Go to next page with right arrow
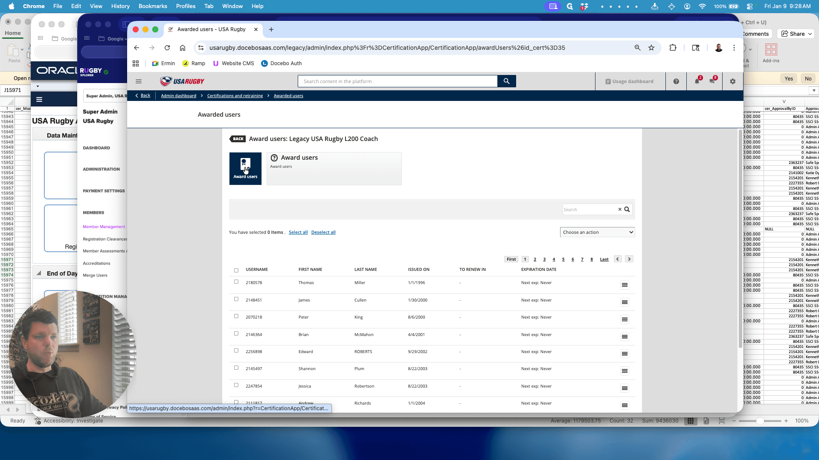Viewport: 819px width, 460px height. [629, 259]
